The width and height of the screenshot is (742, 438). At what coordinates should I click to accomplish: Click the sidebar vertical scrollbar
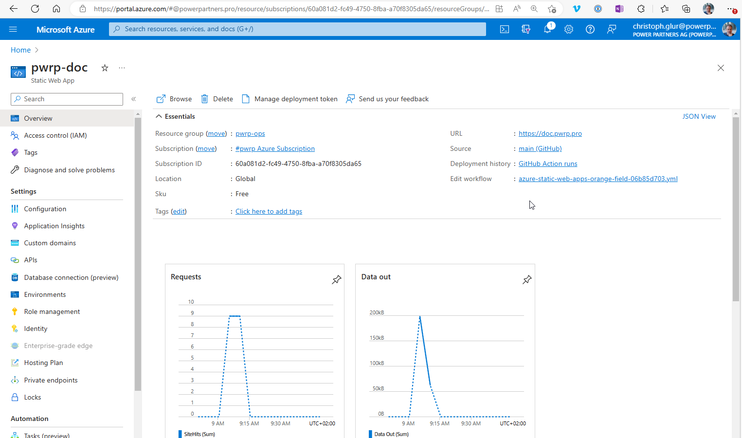coord(138,253)
